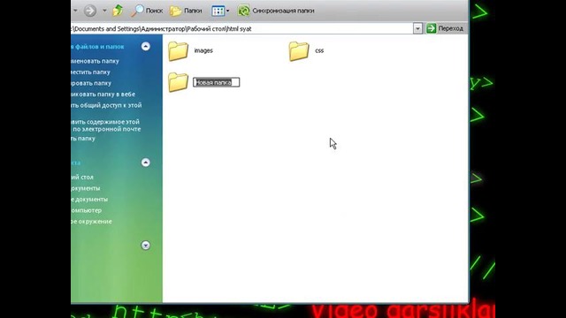Screen dimensions: 566x318
Task: Open My Computer link in sidebar
Action: coord(87,210)
